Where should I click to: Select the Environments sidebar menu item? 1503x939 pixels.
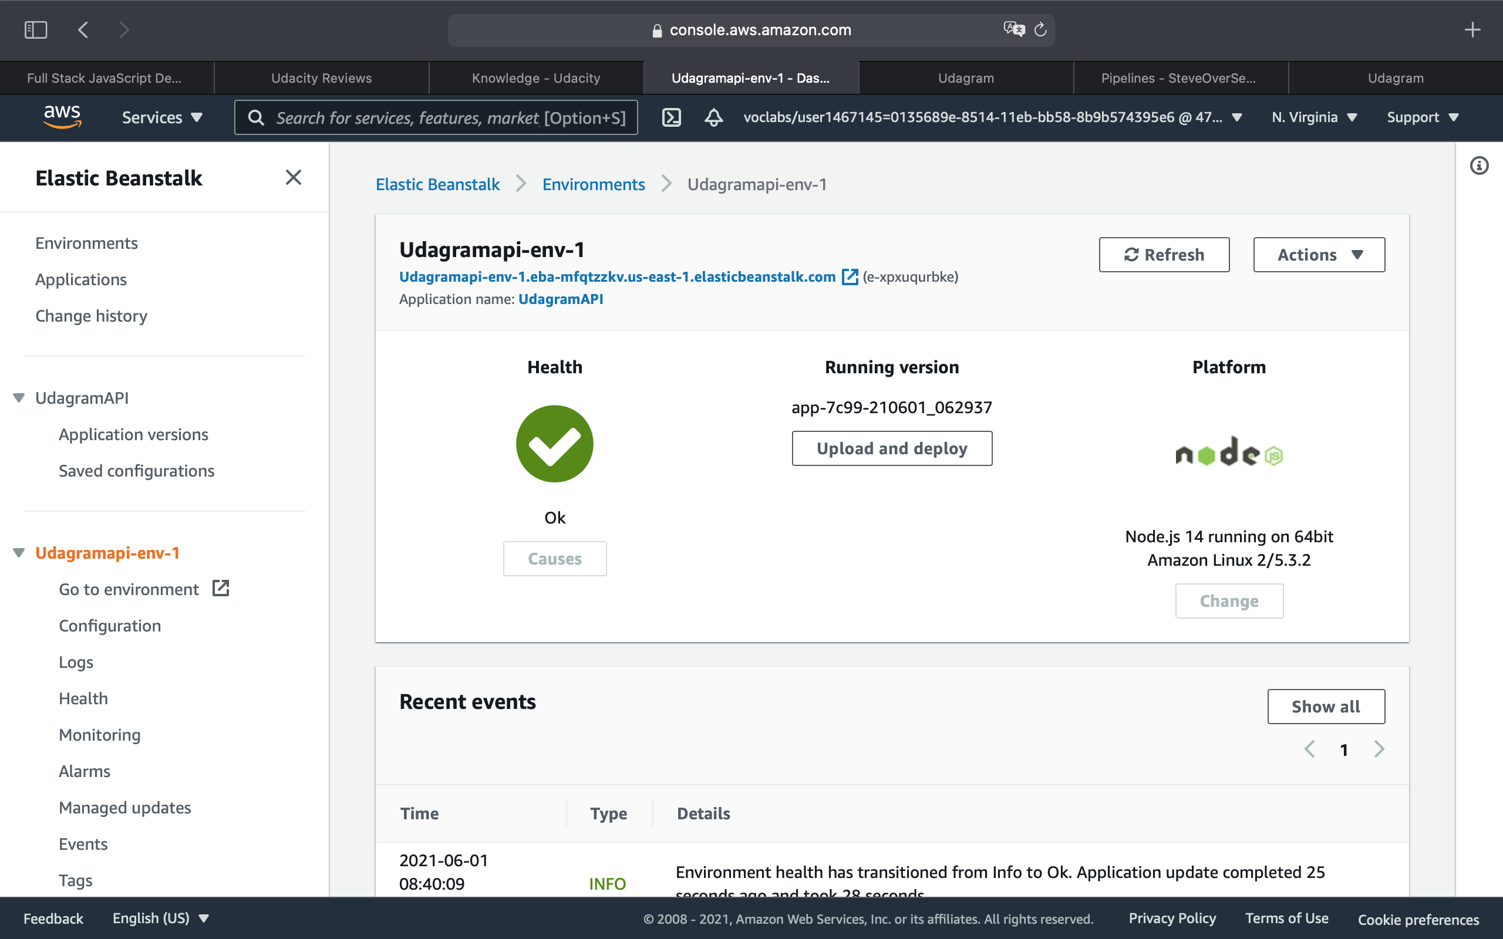tap(86, 244)
